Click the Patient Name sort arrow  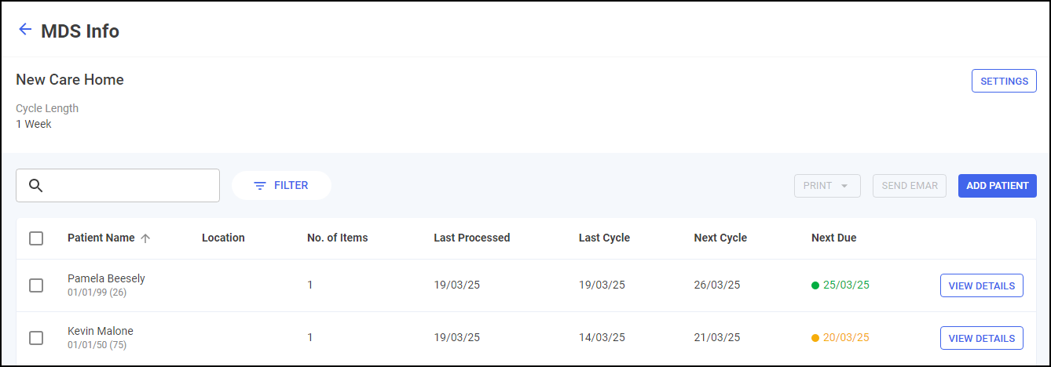[x=145, y=238]
